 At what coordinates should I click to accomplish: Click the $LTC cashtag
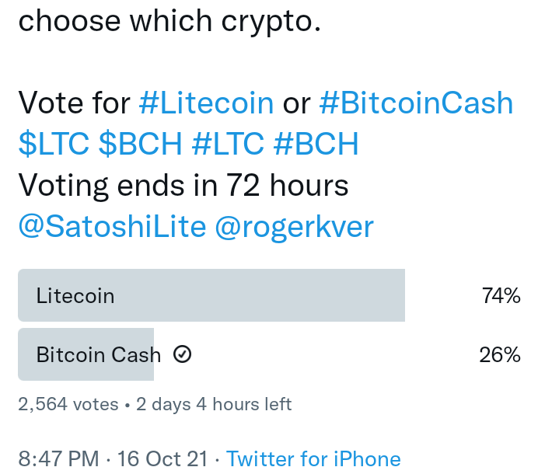(54, 144)
